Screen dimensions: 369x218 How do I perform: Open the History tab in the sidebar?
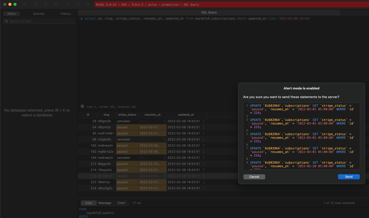coord(65,13)
